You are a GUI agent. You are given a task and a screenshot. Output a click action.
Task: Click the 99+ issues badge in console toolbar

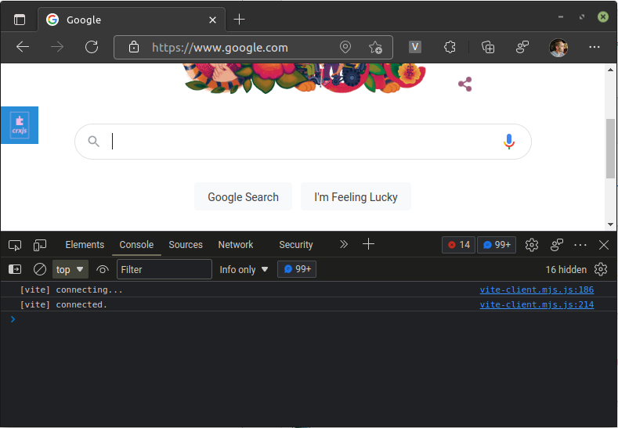pos(297,269)
